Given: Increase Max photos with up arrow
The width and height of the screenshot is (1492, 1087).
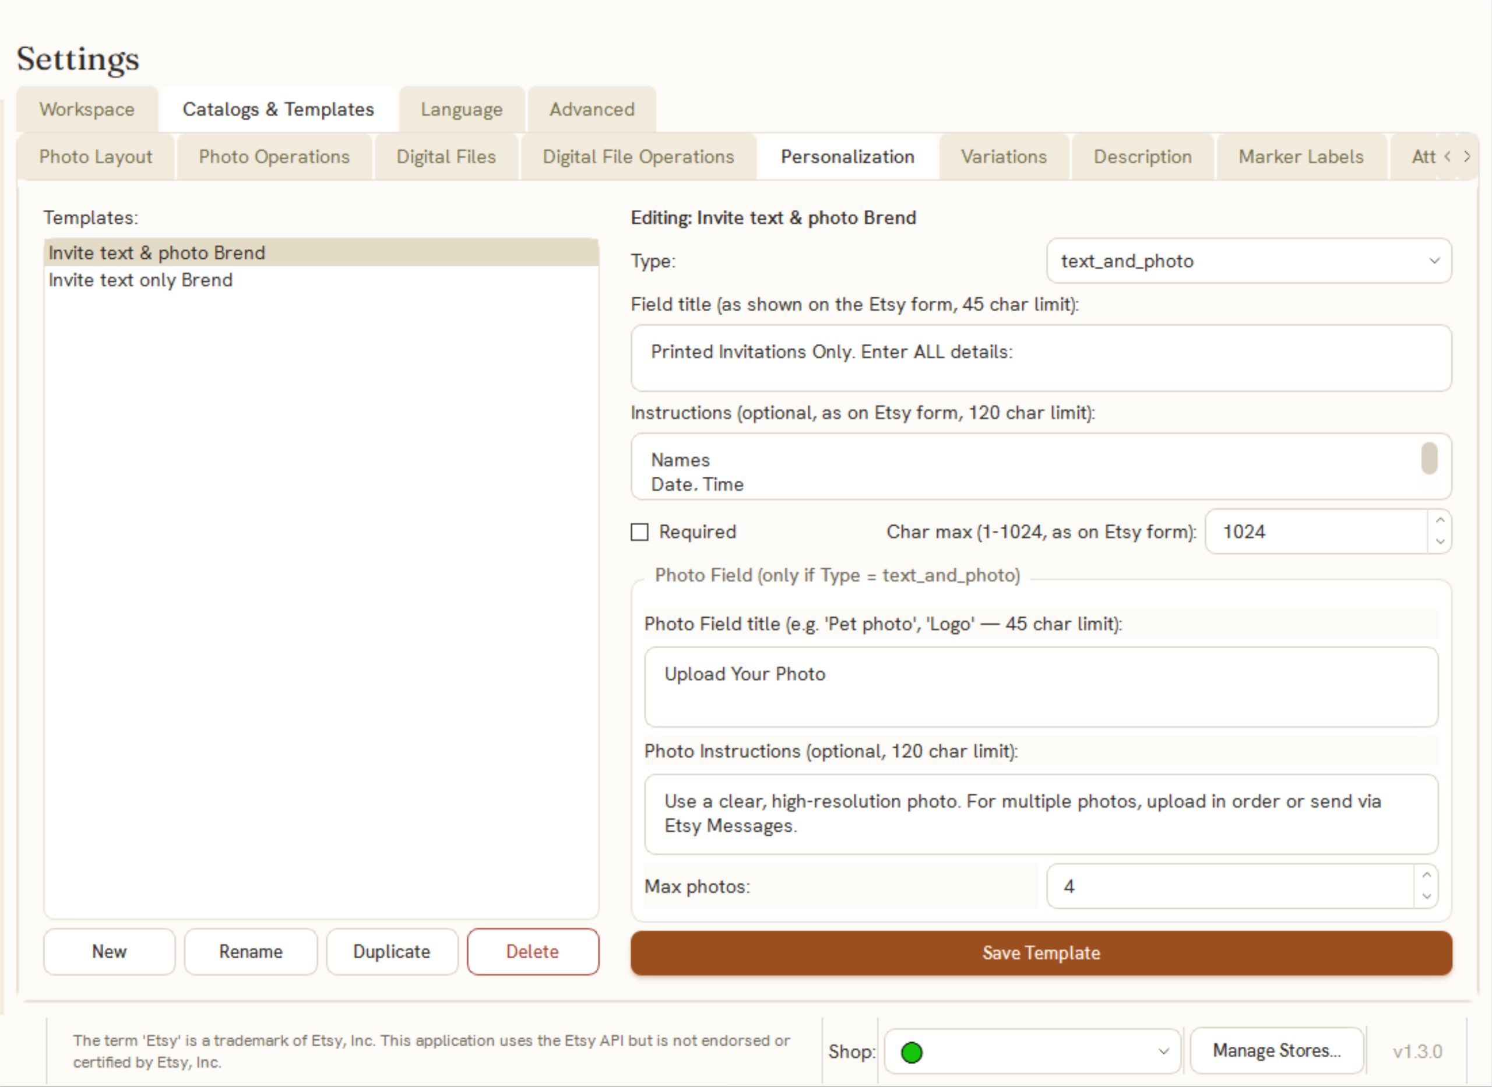Looking at the screenshot, I should coord(1426,875).
